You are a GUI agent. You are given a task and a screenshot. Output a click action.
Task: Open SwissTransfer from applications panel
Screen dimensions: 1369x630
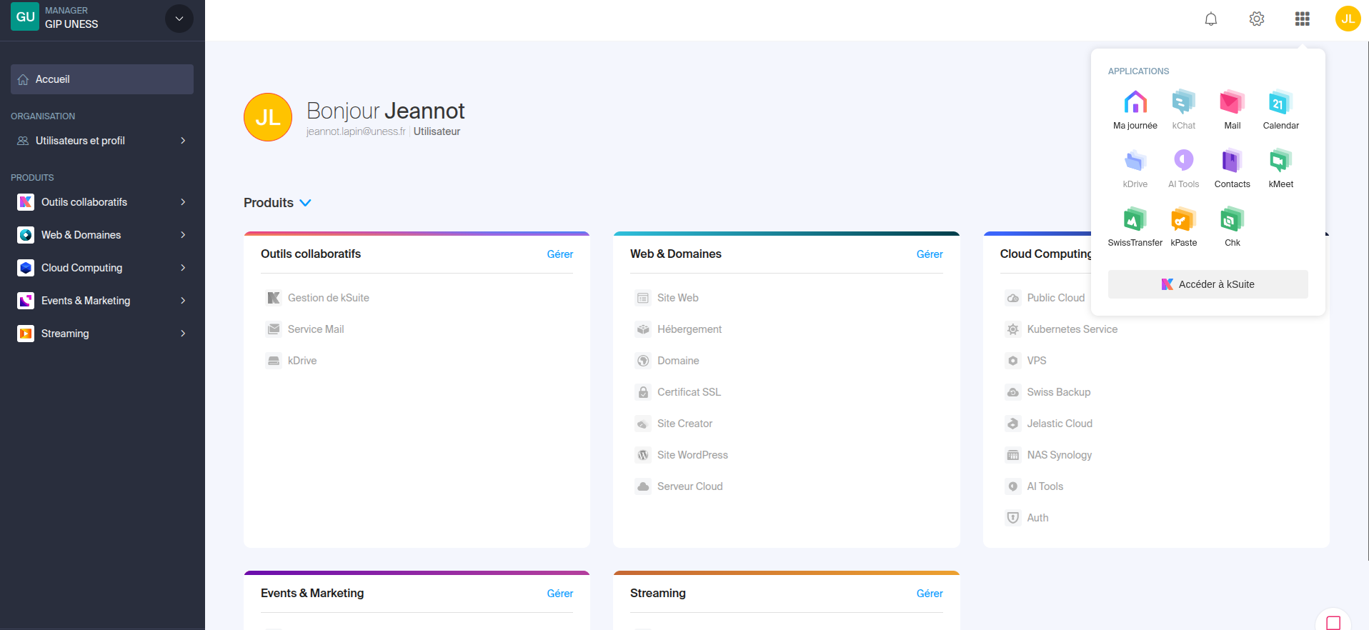click(x=1135, y=221)
